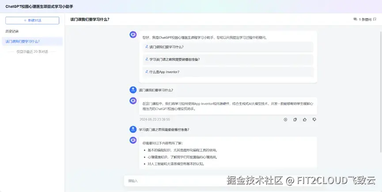
Task: Open history item 该门课我们要学习什么?
Action: [x=32, y=41]
